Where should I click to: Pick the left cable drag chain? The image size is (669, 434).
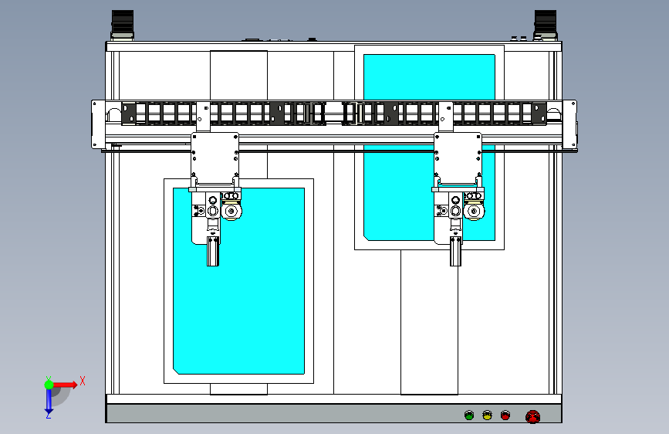223,114
